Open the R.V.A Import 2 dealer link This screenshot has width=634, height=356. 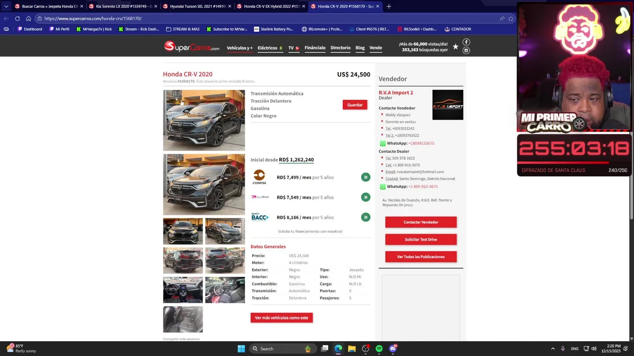396,92
